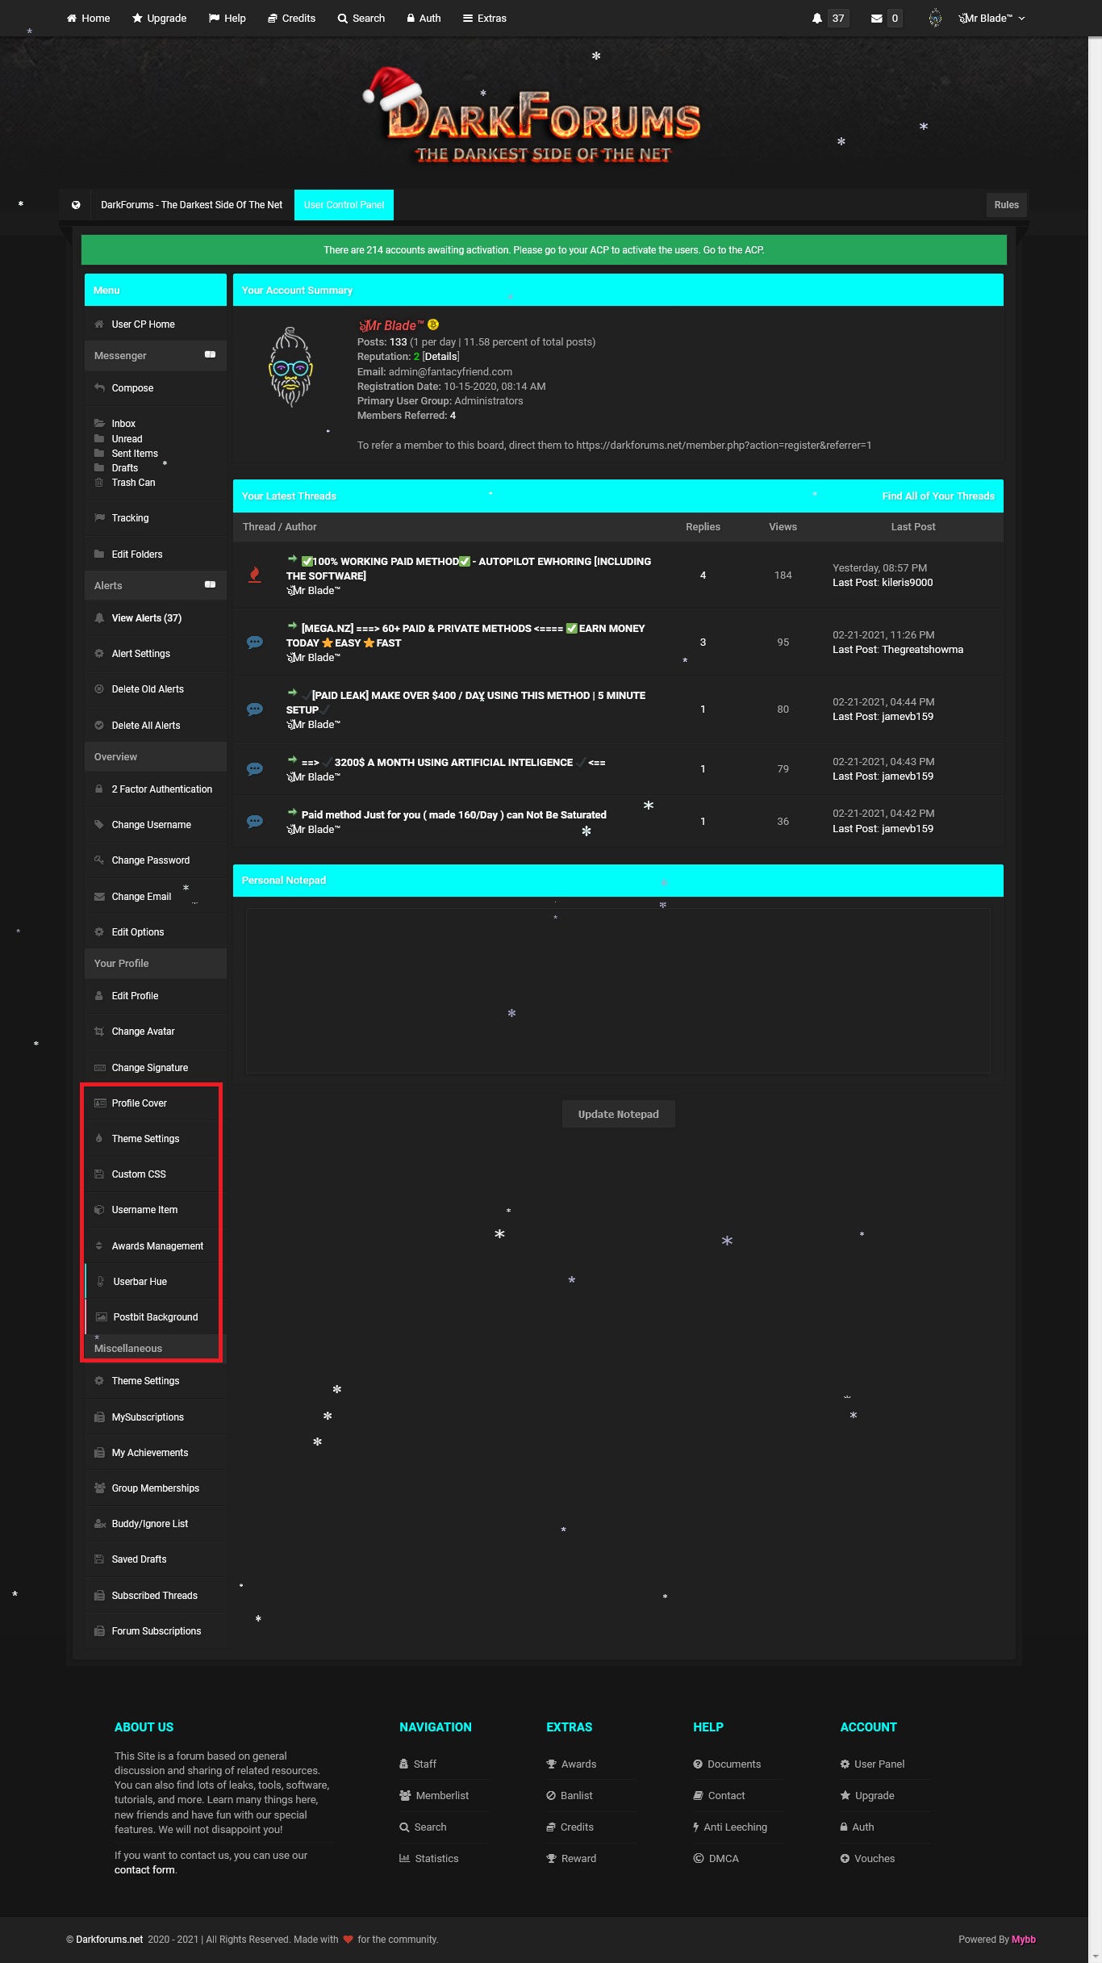Open the AUTOPILOT EWHORING thread
The image size is (1102, 1963).
tap(469, 568)
